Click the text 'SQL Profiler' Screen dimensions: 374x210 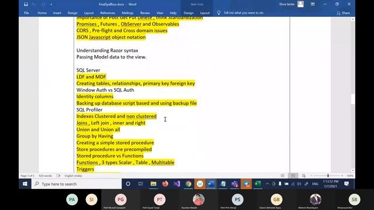click(89, 110)
